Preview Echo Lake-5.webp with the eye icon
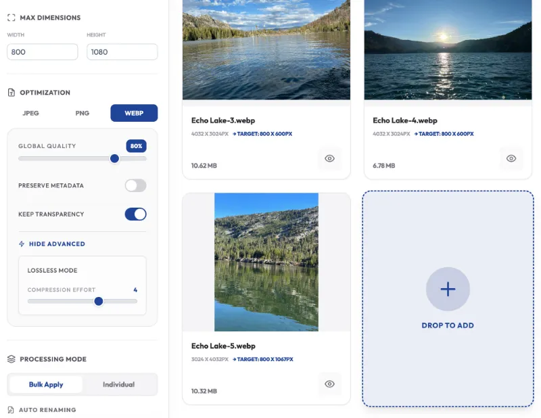541x418 pixels. [x=329, y=384]
